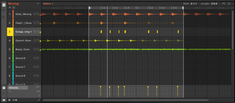235x103 pixels.
Task: Collapse control lane with eject-style arrow
Action: [4, 100]
